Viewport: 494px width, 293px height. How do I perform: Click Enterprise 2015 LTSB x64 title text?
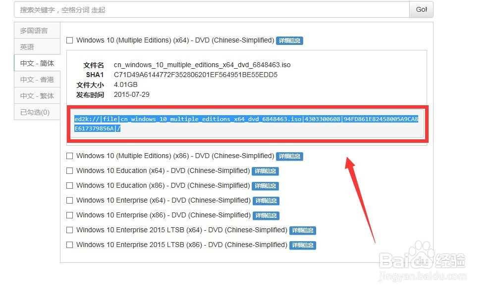pos(182,230)
